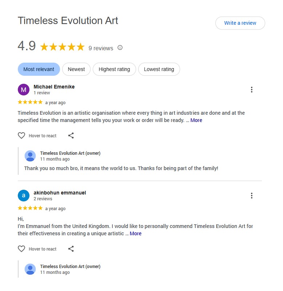Sort reviews by Newest
283x291 pixels.
pos(76,69)
